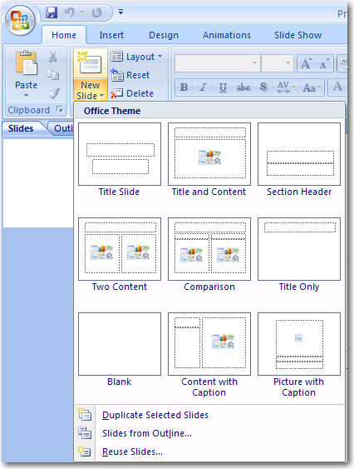Click the Increase Font Size icon
The width and height of the screenshot is (354, 469).
point(307,63)
